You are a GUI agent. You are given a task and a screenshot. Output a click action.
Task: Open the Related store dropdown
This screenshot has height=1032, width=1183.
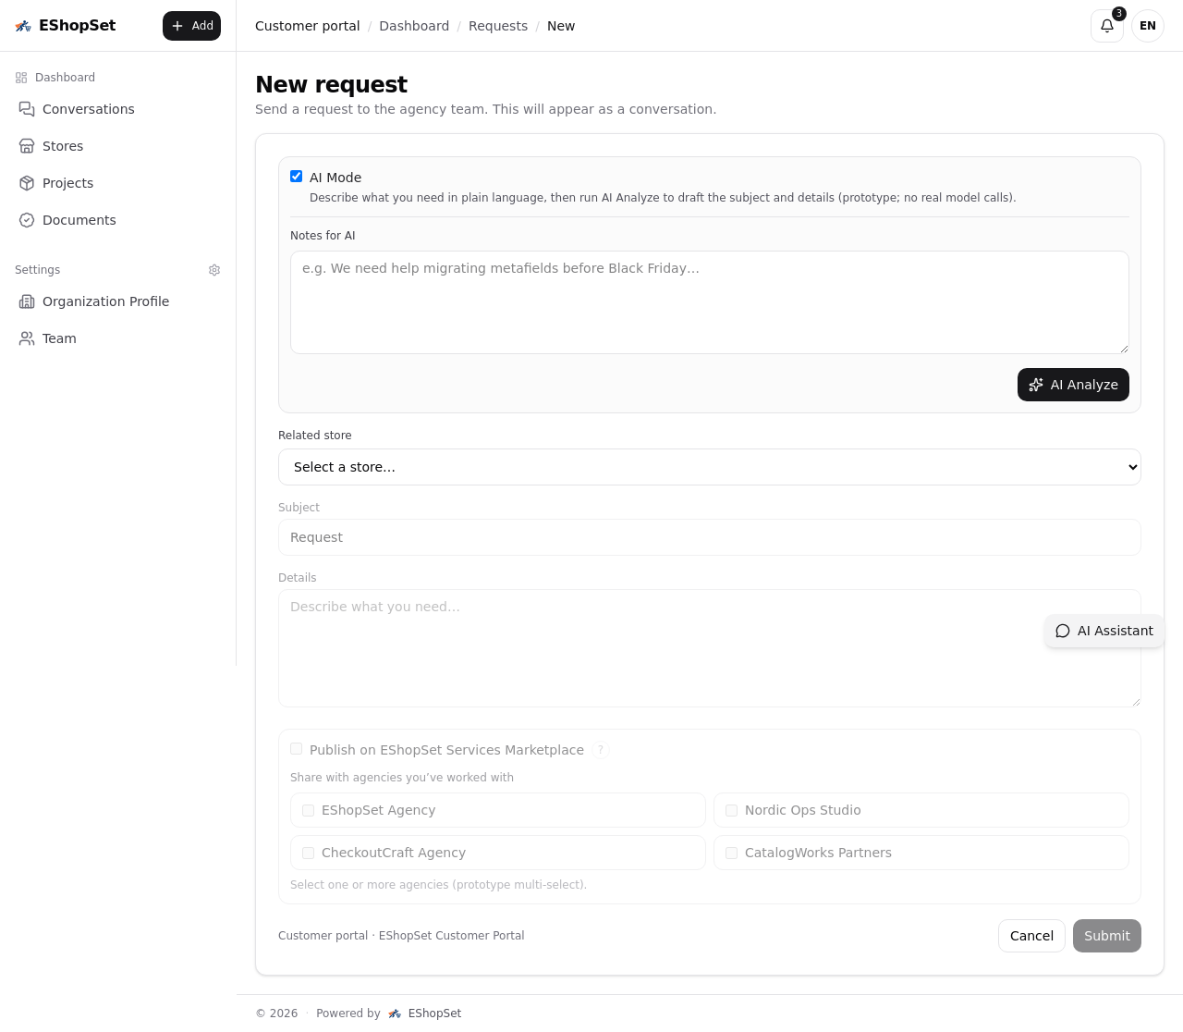(710, 467)
